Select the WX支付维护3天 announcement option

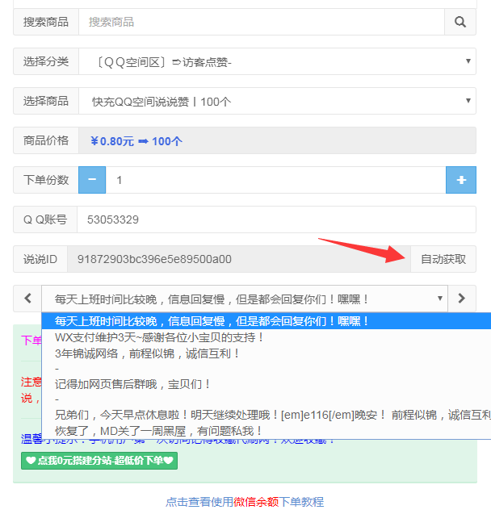click(x=160, y=336)
